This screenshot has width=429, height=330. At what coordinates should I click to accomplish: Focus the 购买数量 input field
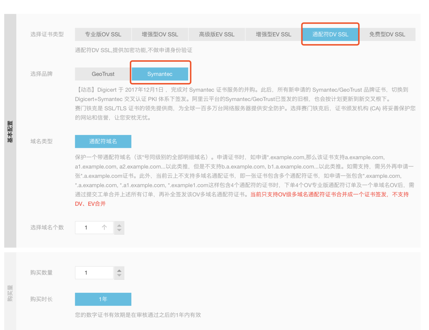[x=94, y=273]
